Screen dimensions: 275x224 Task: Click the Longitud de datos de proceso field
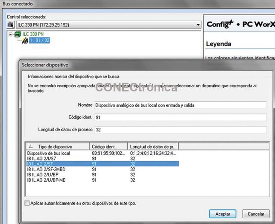tap(179, 130)
